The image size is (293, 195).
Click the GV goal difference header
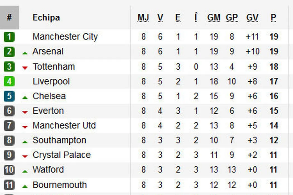point(252,18)
